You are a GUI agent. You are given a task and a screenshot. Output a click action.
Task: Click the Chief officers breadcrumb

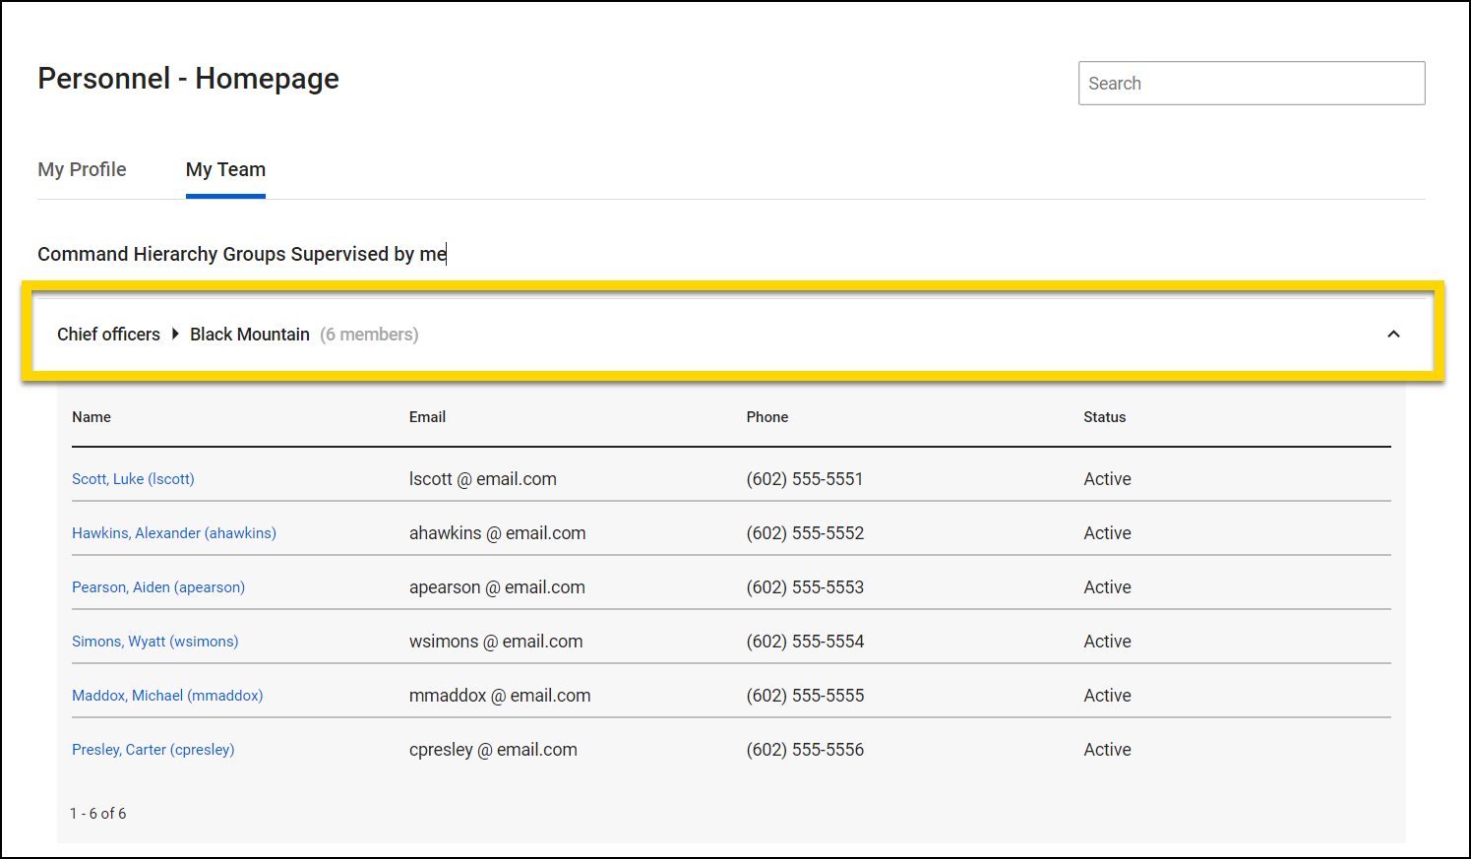(x=108, y=335)
